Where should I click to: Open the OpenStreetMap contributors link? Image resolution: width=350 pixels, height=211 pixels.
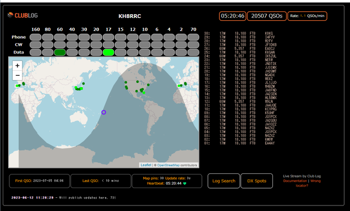pyautogui.click(x=168, y=165)
